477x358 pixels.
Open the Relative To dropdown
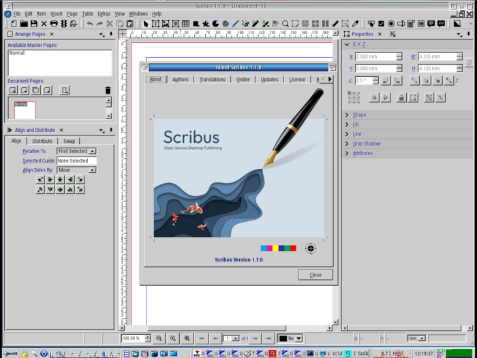76,151
